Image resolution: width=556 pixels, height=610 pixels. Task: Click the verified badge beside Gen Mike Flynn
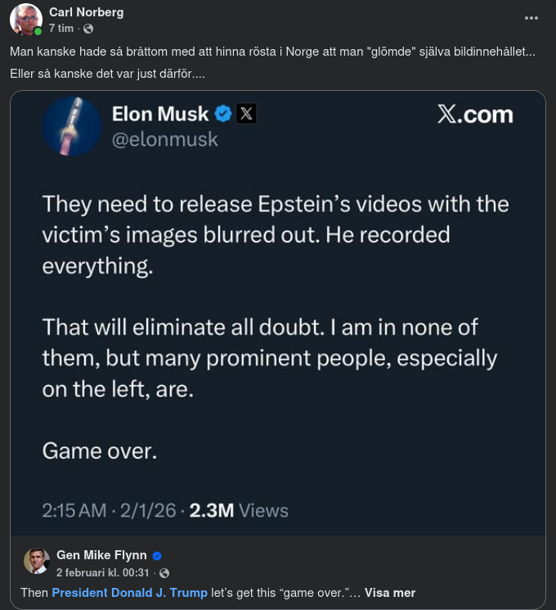point(157,555)
